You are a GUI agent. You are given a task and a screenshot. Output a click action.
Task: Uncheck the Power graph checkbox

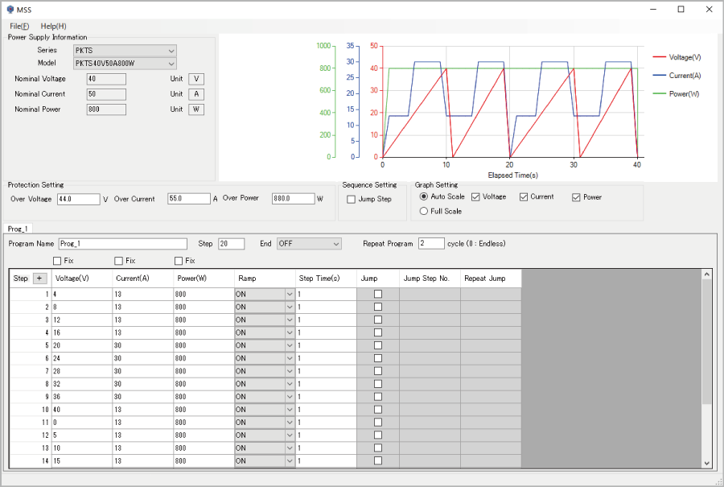[x=577, y=197]
